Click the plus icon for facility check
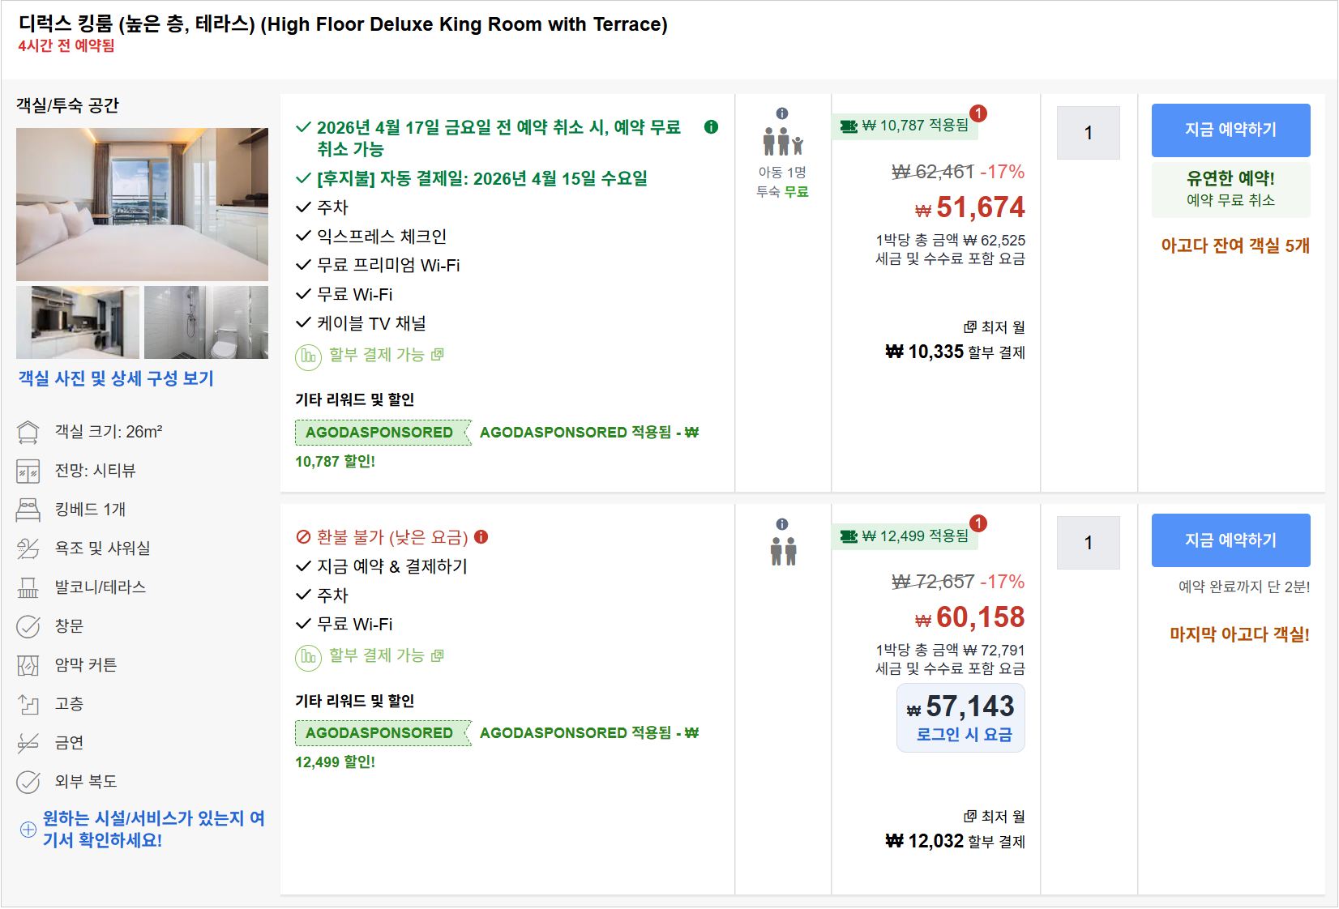The width and height of the screenshot is (1339, 909). (x=28, y=830)
